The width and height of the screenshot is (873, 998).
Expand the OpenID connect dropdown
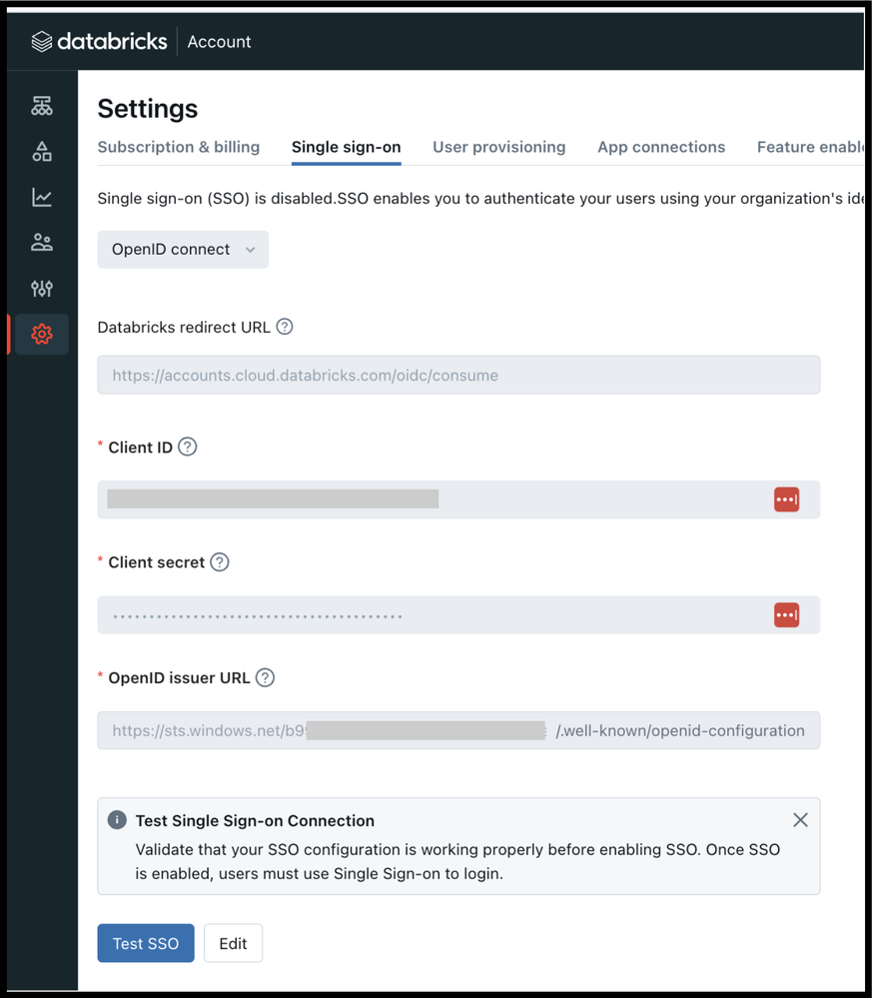coord(183,250)
